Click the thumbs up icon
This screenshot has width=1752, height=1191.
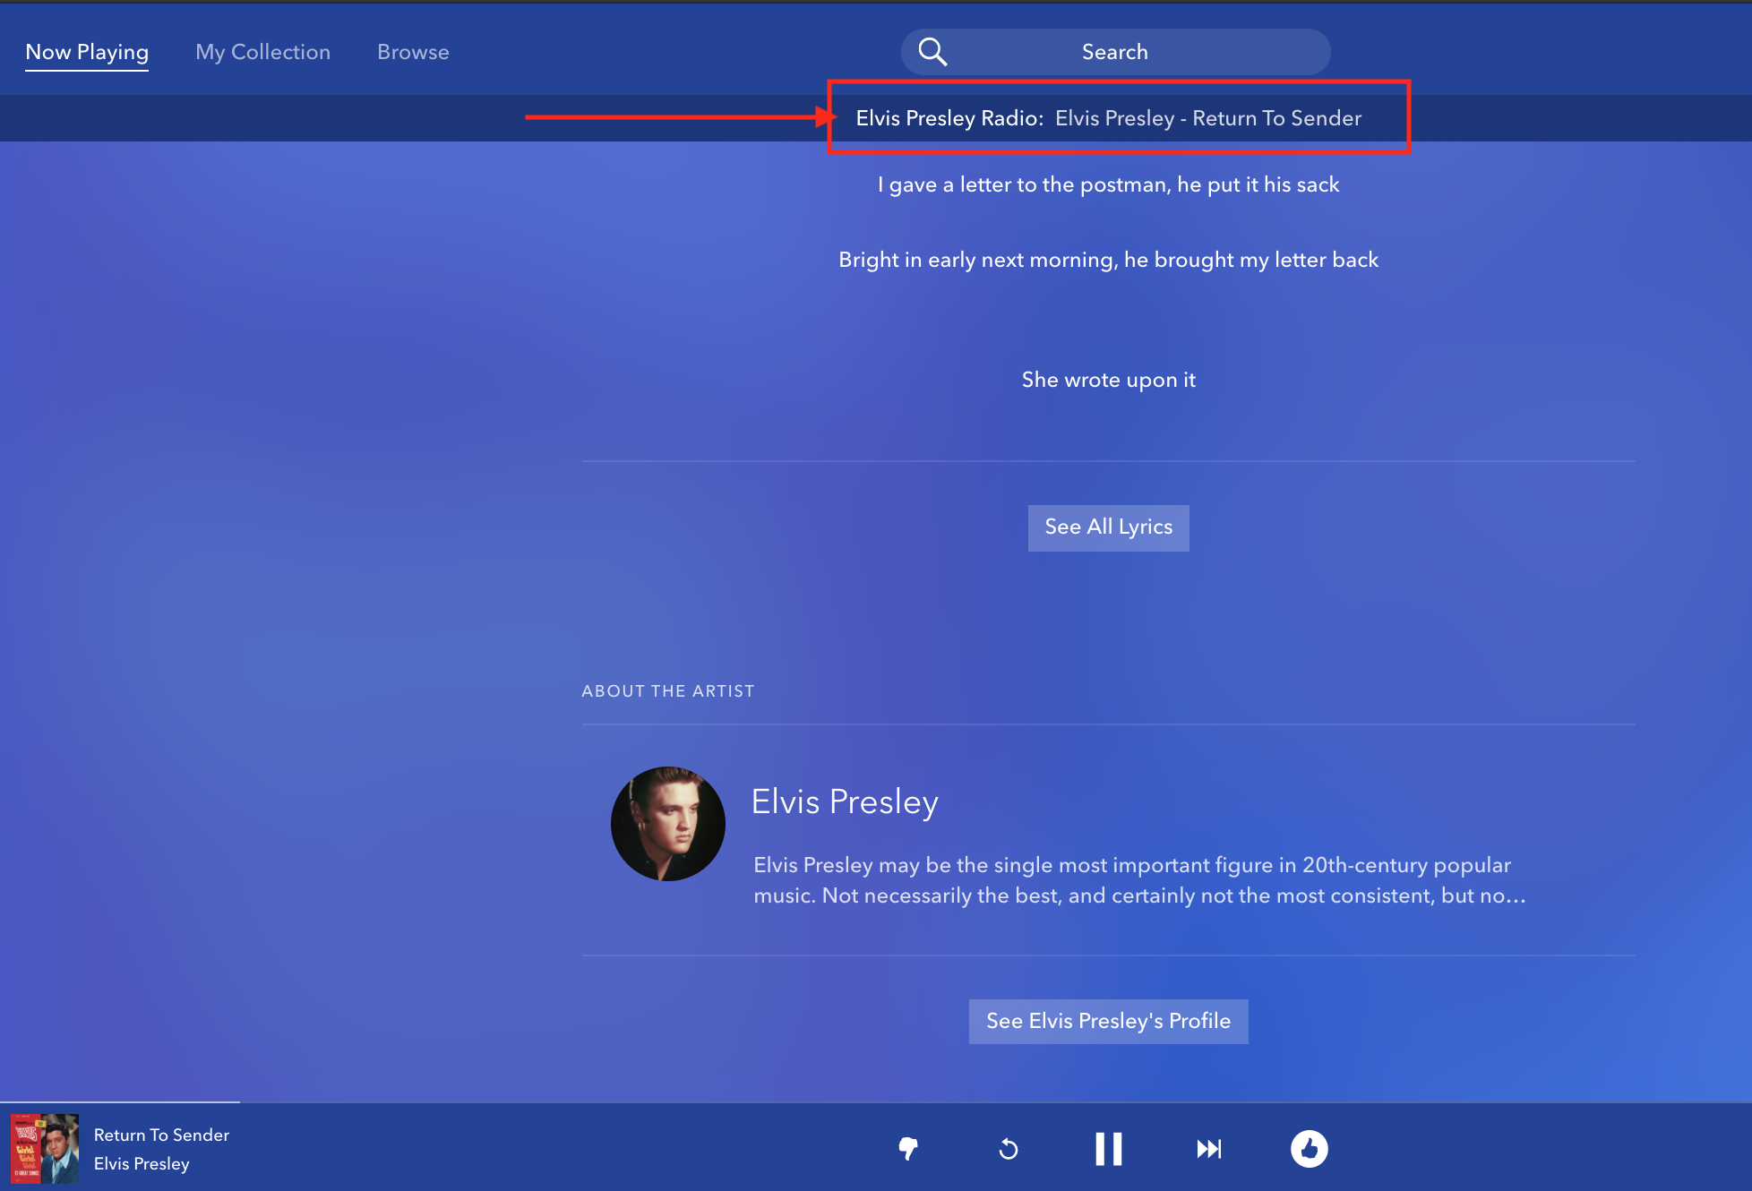tap(1309, 1148)
